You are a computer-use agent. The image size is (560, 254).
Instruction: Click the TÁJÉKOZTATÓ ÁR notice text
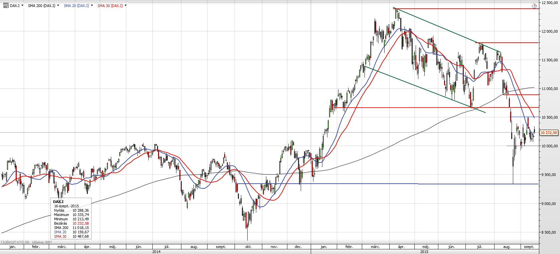tap(15, 242)
